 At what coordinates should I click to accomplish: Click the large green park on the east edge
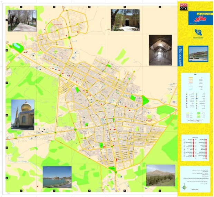point(145,101)
